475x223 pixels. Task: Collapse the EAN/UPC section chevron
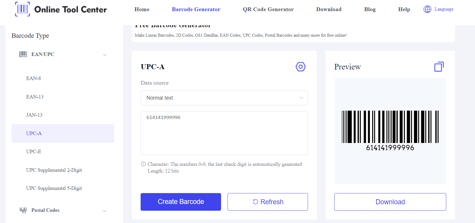click(x=105, y=55)
